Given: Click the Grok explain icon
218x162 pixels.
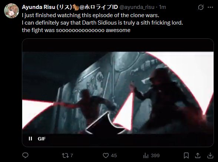Looking at the screenshot, I should tap(201, 7).
